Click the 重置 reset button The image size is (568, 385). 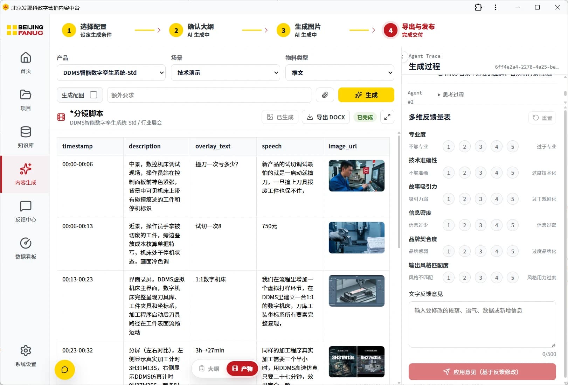click(542, 118)
